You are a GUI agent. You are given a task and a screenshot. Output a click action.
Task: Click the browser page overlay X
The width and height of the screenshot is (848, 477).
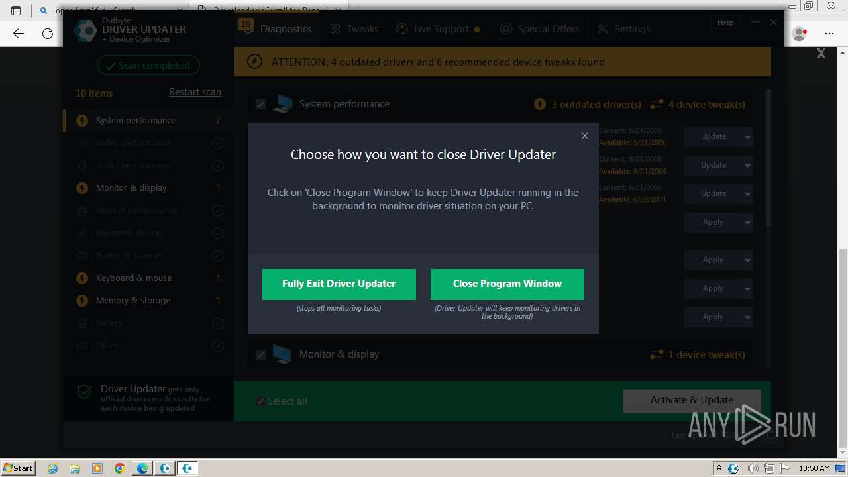821,54
